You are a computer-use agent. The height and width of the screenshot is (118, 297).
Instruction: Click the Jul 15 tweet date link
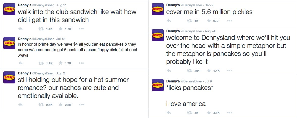point(61,39)
